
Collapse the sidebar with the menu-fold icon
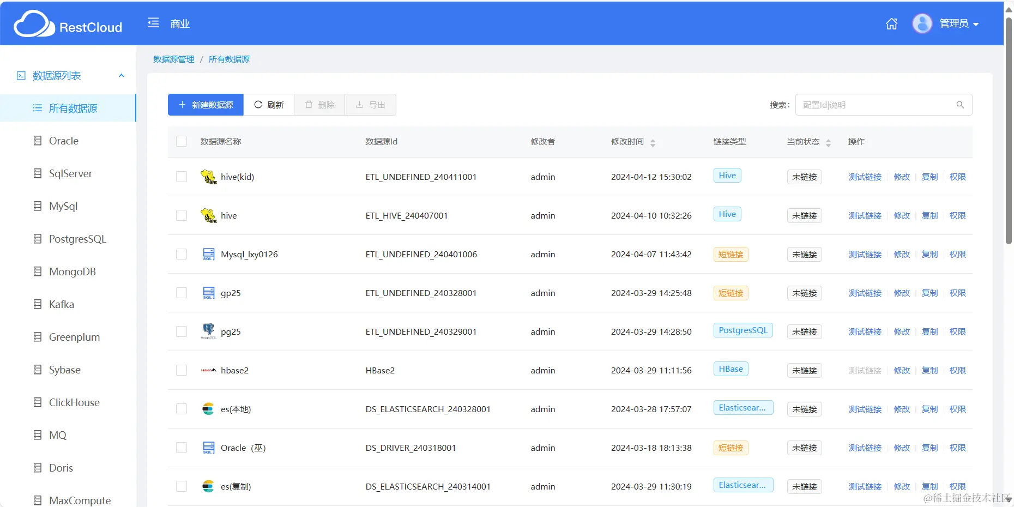[153, 23]
